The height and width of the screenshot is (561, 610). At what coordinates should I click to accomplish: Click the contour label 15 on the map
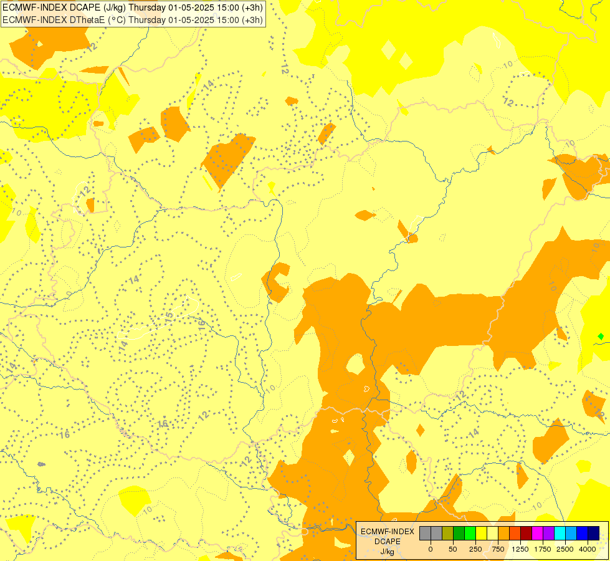168,318
